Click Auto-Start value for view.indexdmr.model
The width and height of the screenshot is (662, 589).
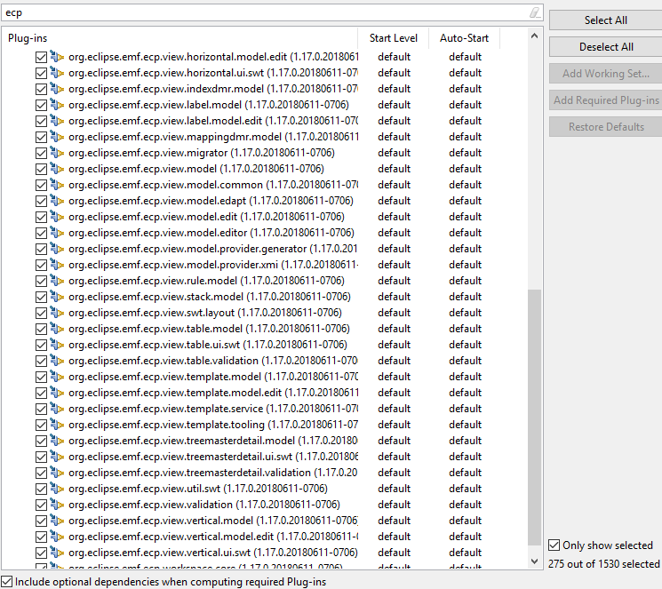tap(465, 89)
